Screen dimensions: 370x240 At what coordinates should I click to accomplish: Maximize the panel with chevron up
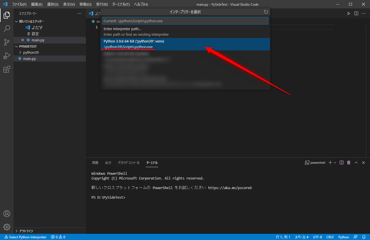pos(356,163)
